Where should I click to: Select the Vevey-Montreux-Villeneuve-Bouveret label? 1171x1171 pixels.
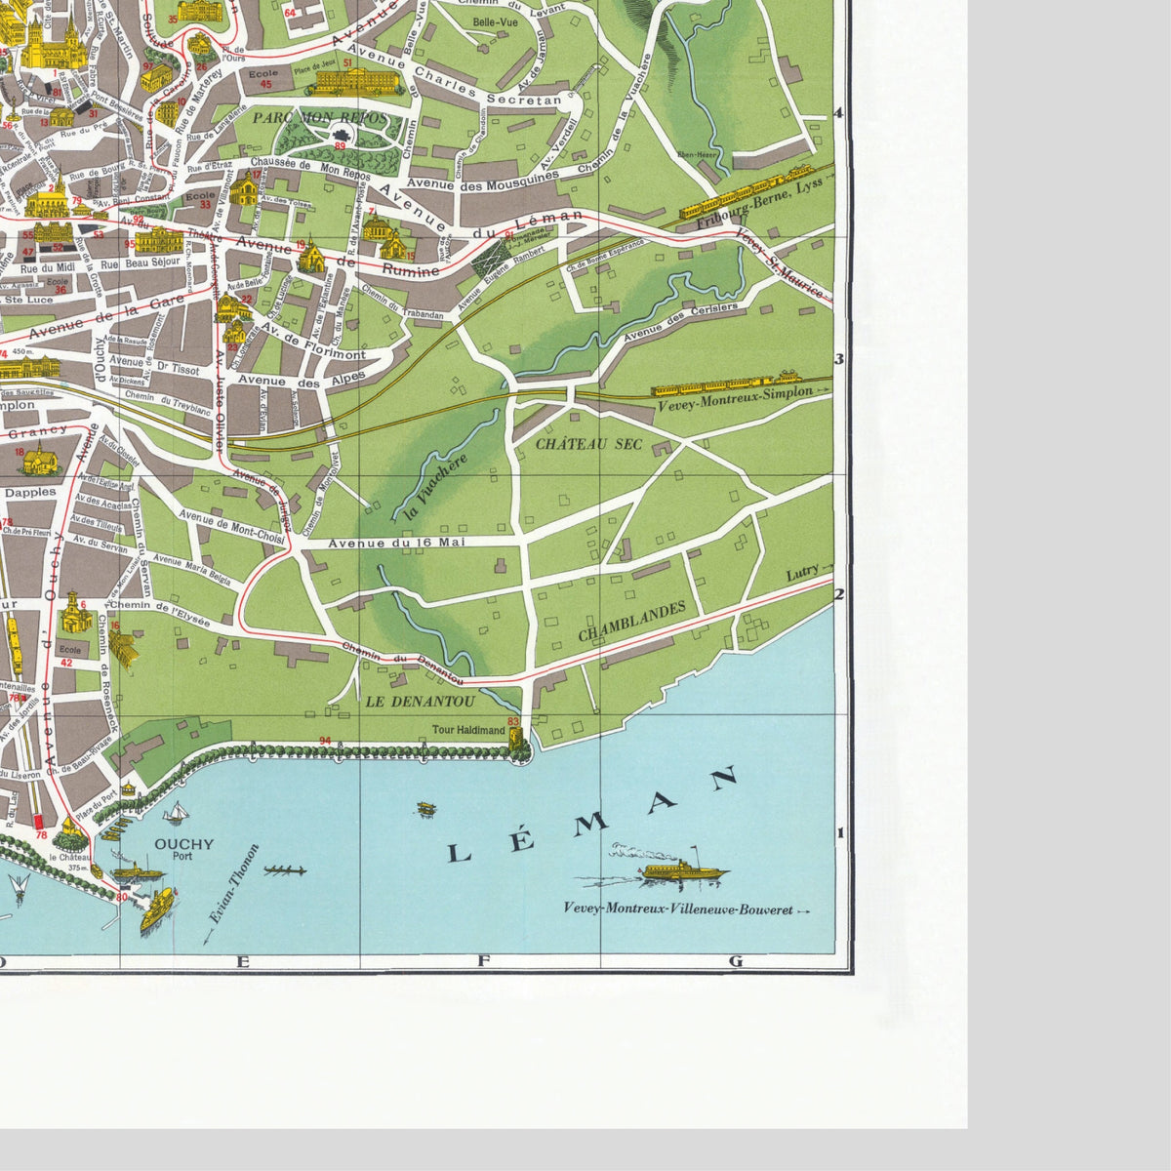point(678,909)
